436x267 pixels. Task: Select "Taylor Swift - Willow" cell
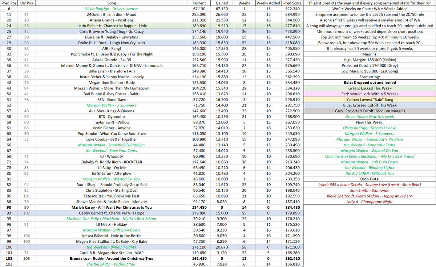[x=112, y=122]
